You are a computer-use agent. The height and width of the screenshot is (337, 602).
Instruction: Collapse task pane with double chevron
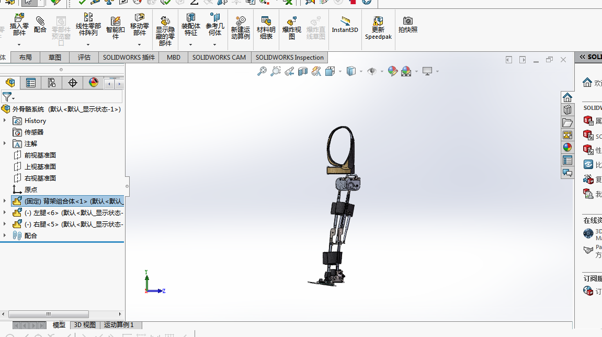click(583, 57)
